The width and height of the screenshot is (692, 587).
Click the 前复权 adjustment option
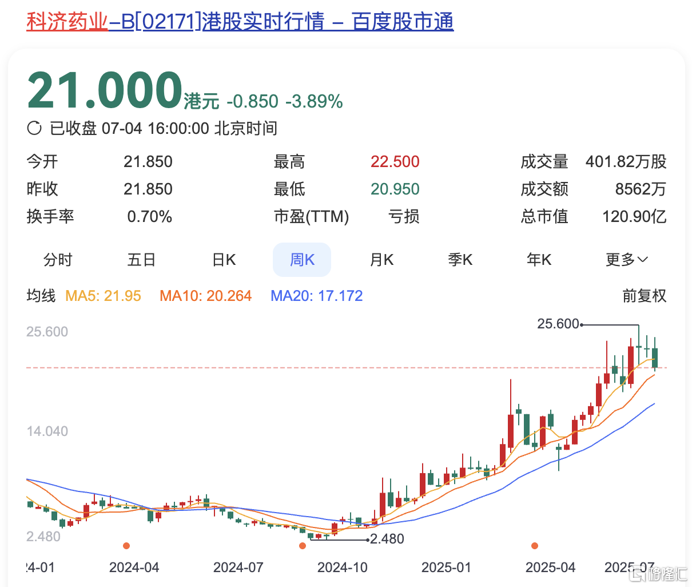tap(645, 296)
